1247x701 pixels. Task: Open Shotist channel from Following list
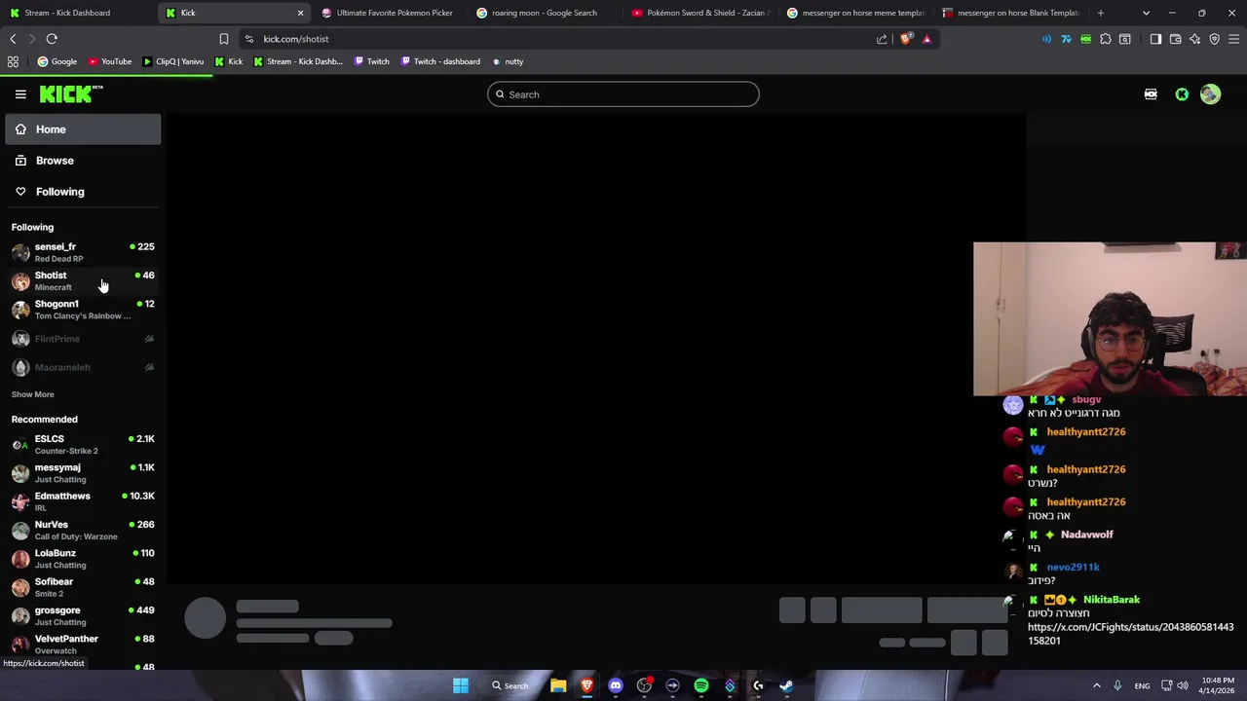pos(83,280)
